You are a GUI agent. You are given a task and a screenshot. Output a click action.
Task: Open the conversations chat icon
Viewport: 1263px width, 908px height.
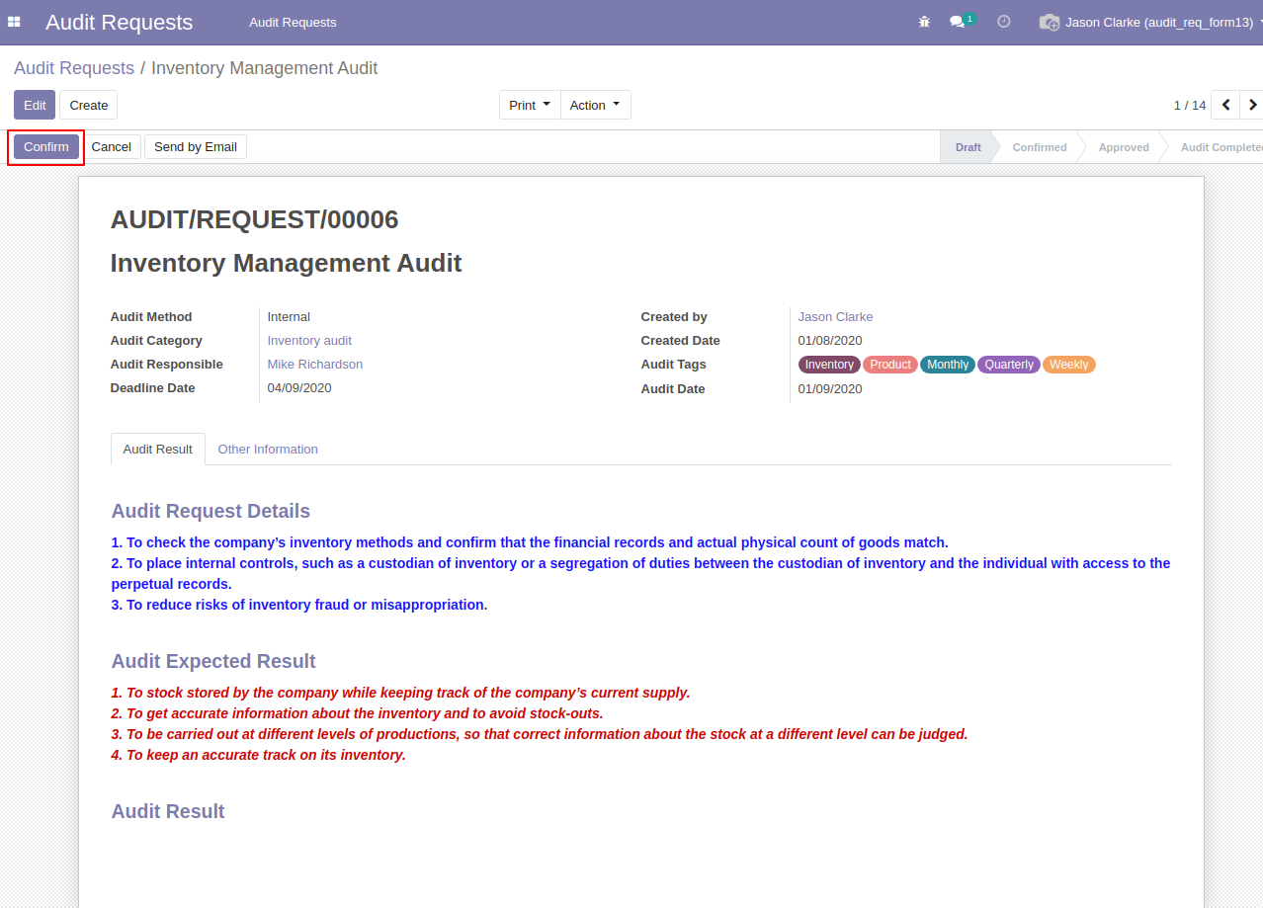pyautogui.click(x=957, y=22)
